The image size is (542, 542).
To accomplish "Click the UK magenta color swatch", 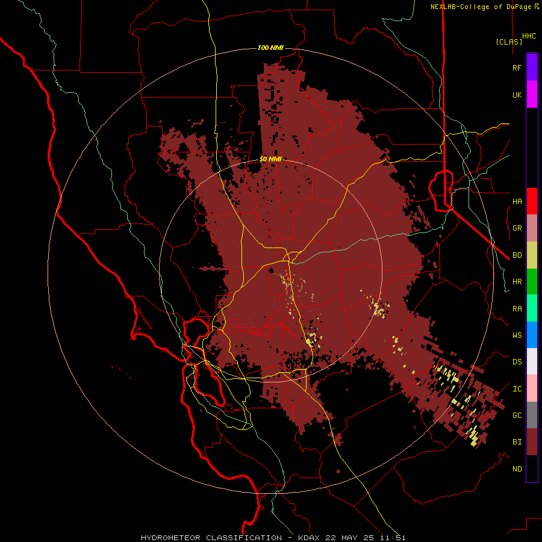I will (x=532, y=95).
